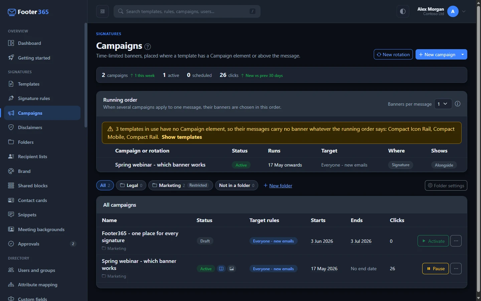The image size is (481, 301).
Task: Click the Contact cards icon
Action: (11, 200)
